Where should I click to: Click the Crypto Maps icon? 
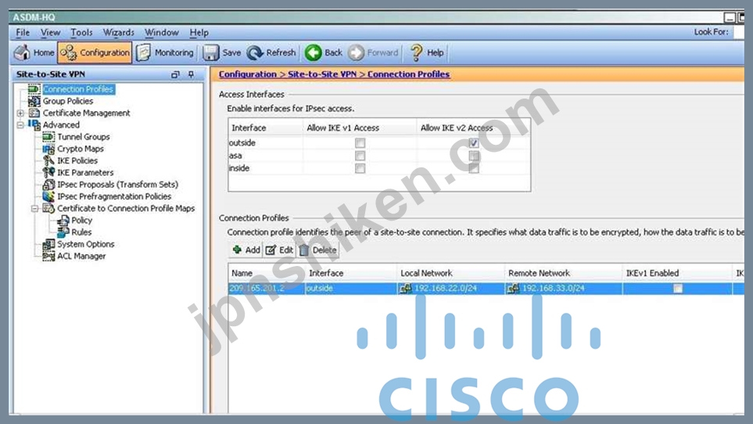(48, 149)
